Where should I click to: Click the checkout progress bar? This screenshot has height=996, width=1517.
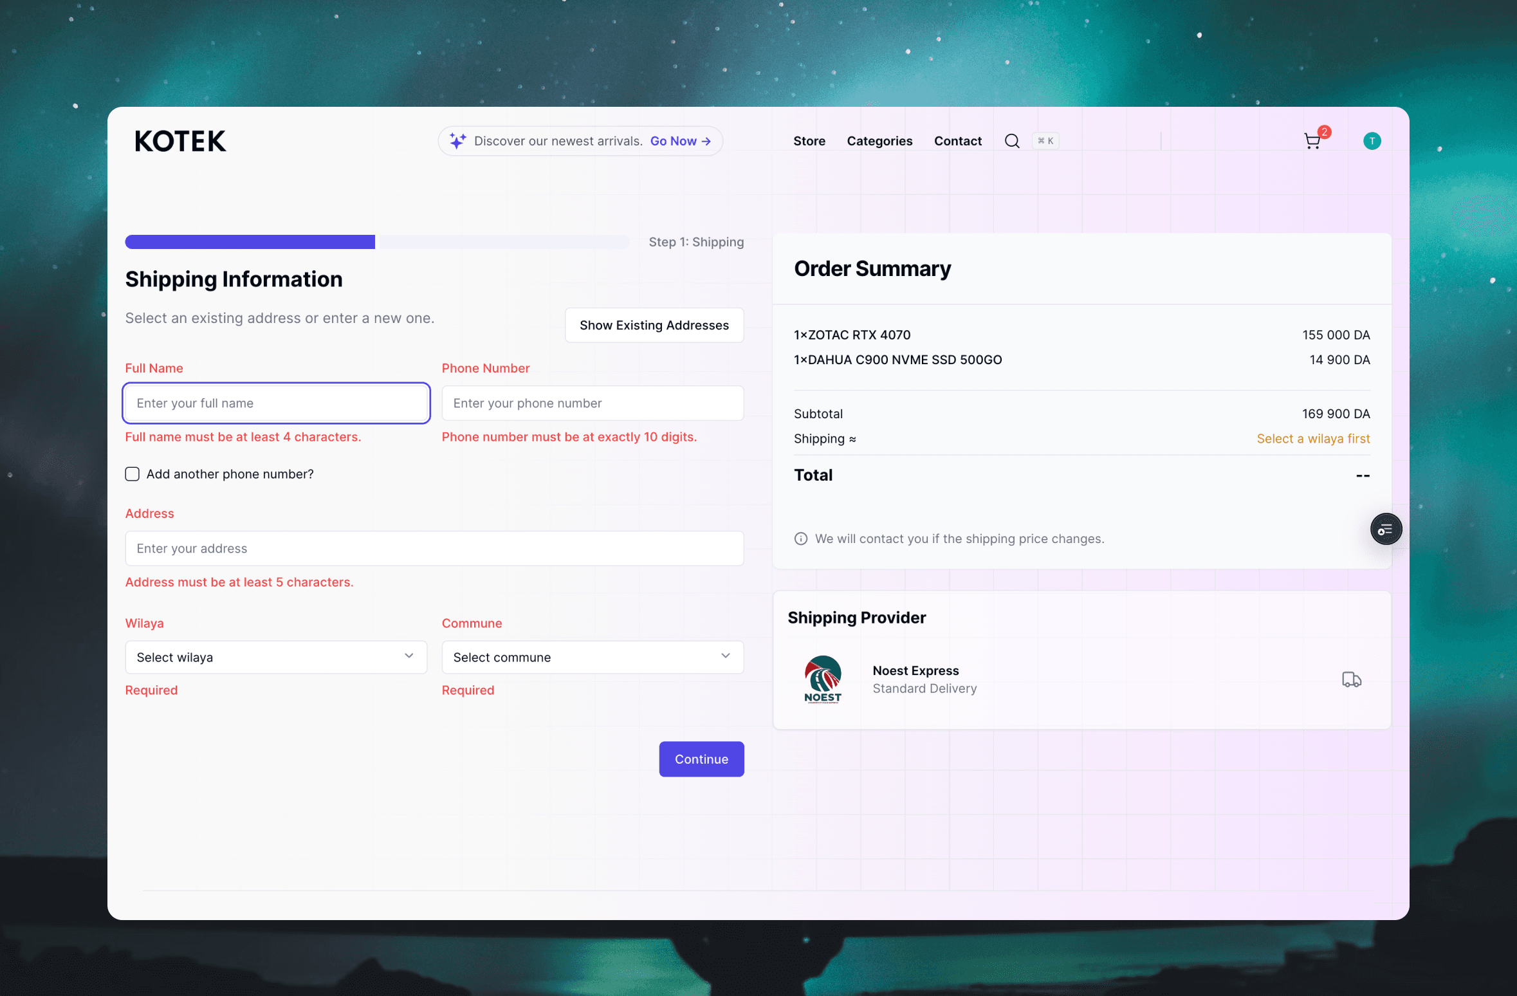(377, 242)
